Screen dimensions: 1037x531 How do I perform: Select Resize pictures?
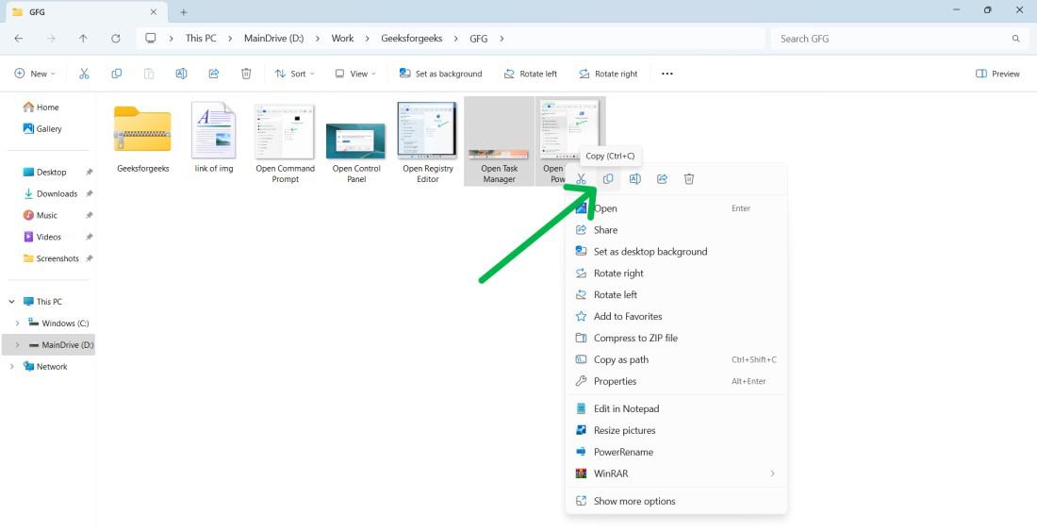pyautogui.click(x=676, y=430)
